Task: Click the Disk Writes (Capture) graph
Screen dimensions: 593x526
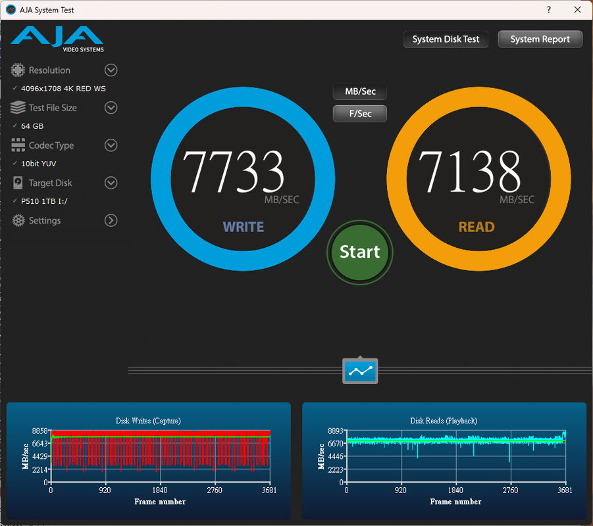Action: [149, 461]
